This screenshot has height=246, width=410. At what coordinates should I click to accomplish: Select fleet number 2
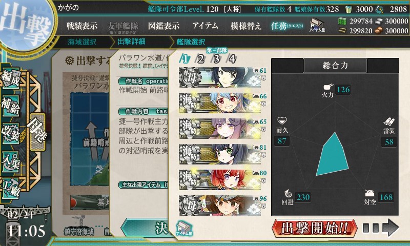click(x=200, y=59)
